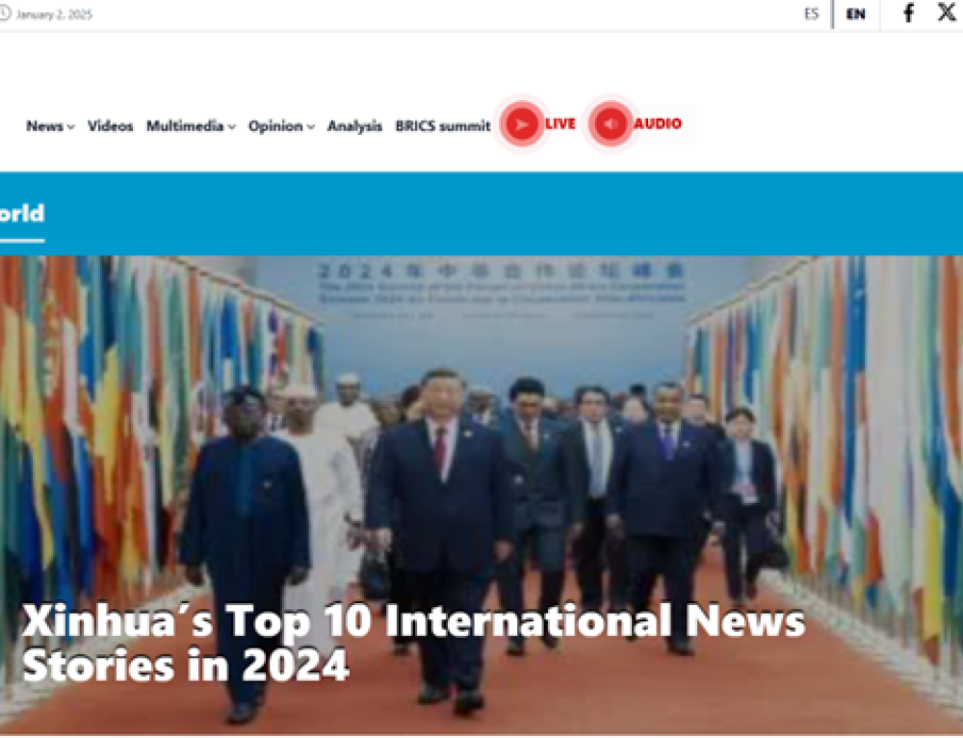Click the LIVE text link

tap(560, 124)
